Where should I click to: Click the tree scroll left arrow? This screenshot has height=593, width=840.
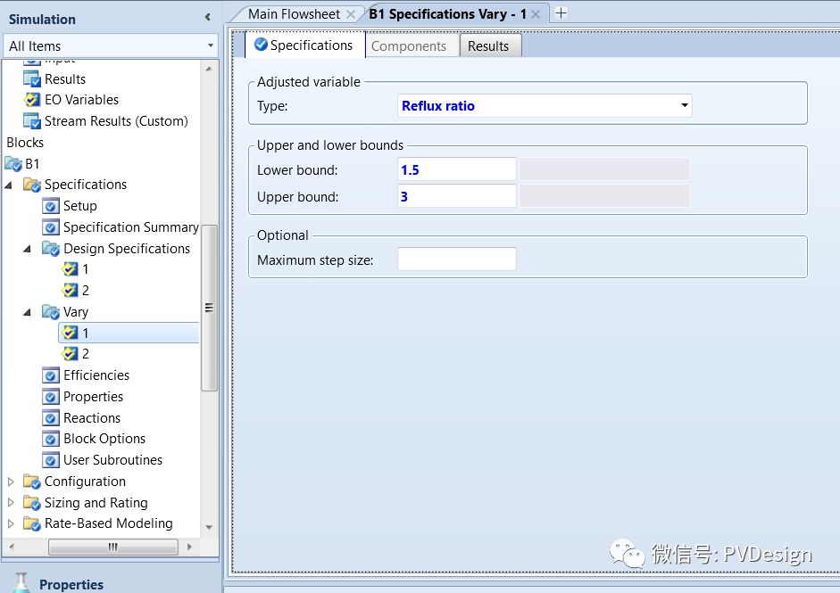click(12, 547)
